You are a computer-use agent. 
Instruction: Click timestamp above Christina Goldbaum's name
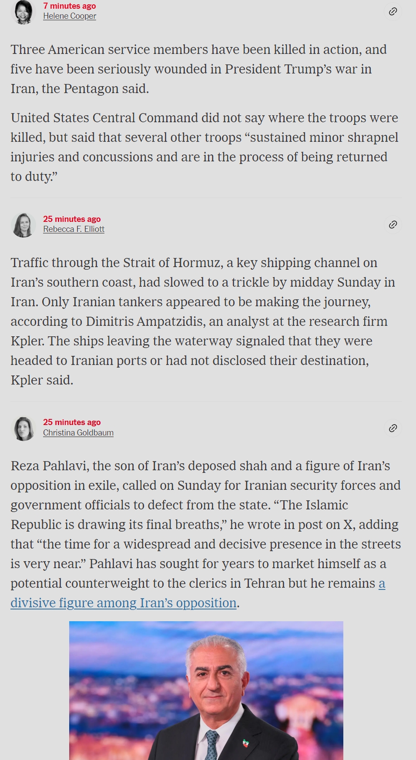72,422
